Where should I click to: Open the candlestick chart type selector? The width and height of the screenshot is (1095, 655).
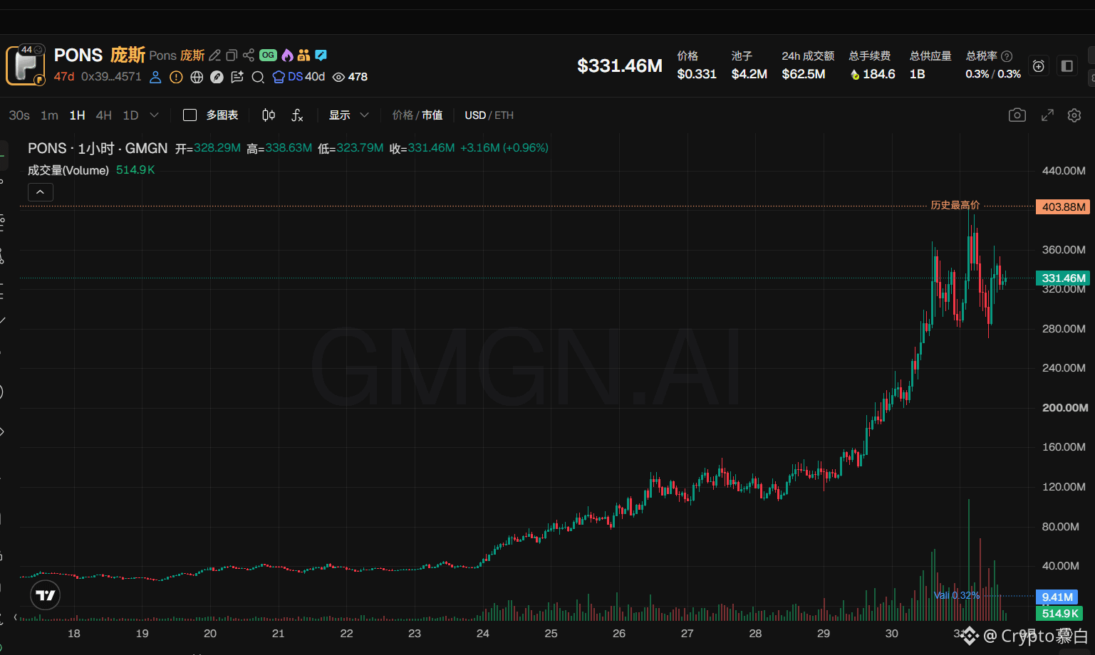269,115
